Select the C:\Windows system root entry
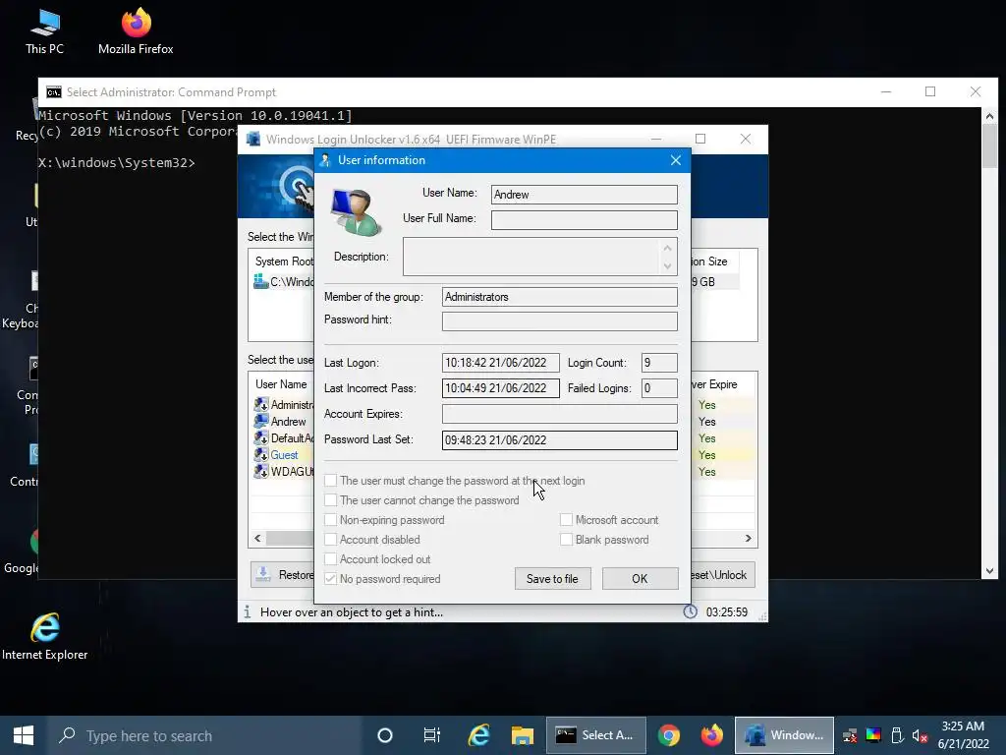The image size is (1006, 755). coord(284,281)
